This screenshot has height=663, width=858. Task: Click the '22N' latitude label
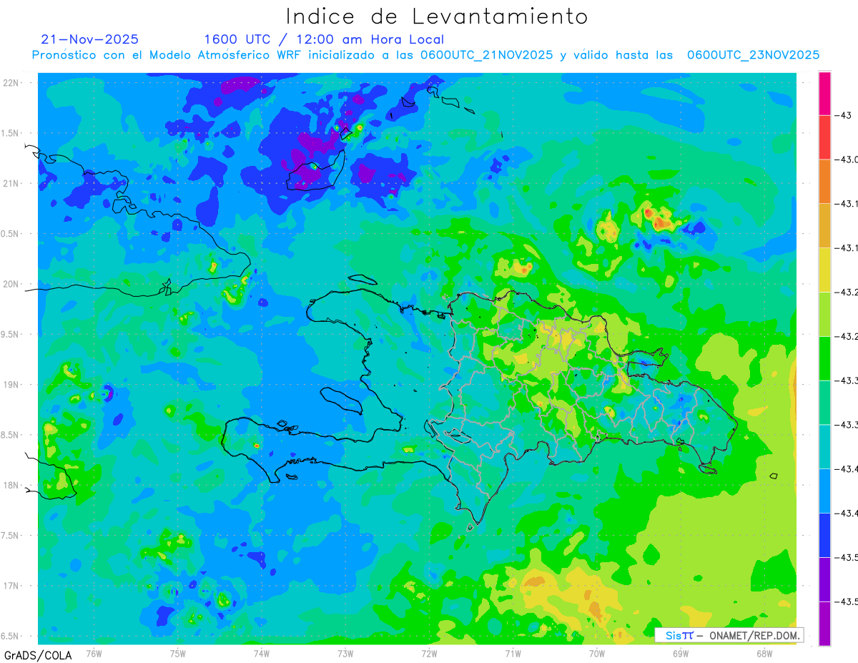pos(11,83)
